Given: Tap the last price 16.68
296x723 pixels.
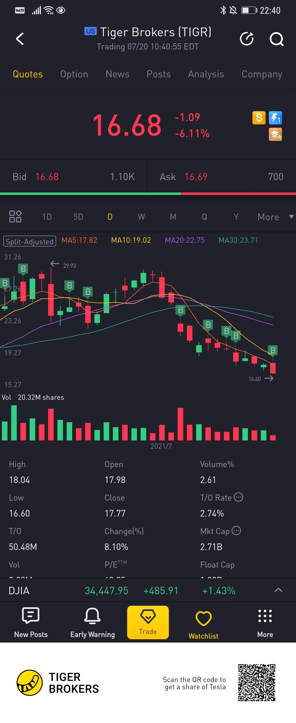Looking at the screenshot, I should (127, 125).
